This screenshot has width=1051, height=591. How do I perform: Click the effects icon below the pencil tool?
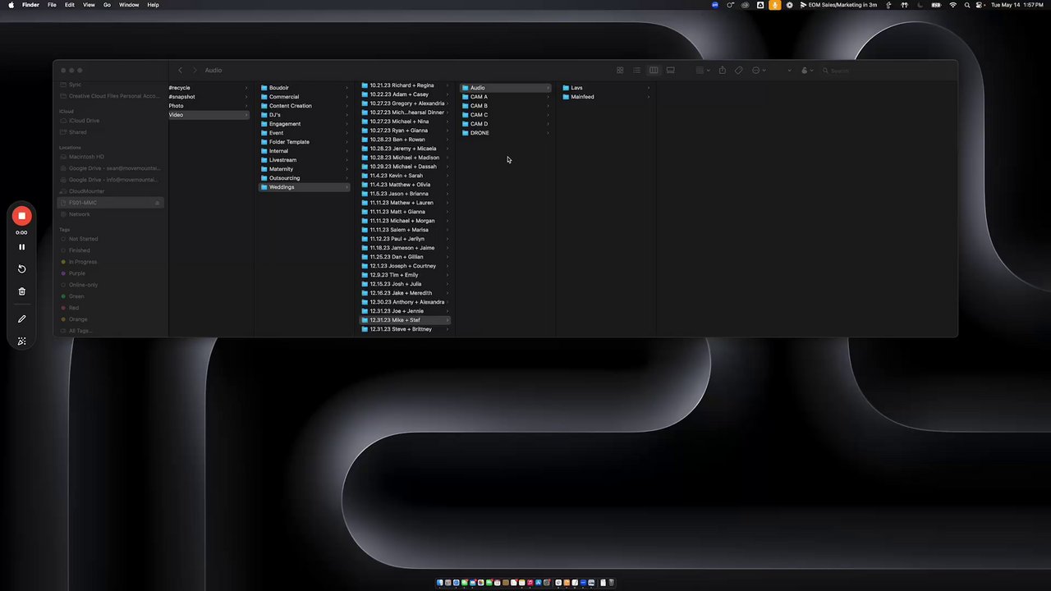click(x=22, y=341)
